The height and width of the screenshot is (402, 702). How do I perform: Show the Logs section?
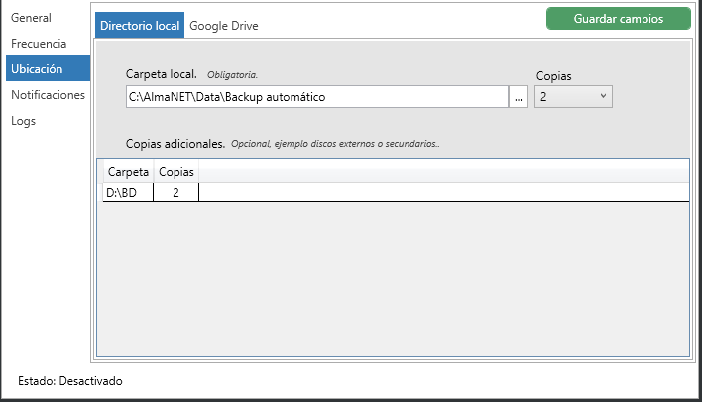pyautogui.click(x=24, y=121)
